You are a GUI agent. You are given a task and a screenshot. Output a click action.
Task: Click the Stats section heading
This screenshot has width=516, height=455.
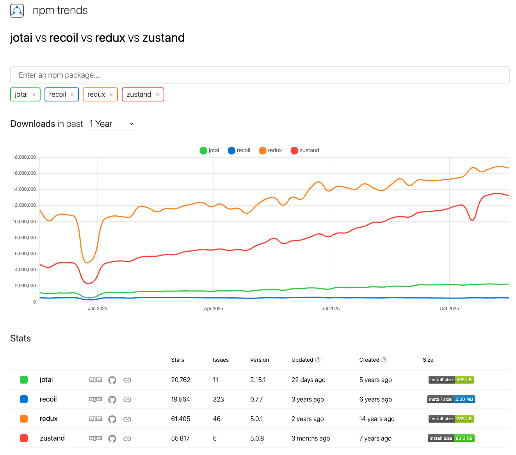pos(21,338)
